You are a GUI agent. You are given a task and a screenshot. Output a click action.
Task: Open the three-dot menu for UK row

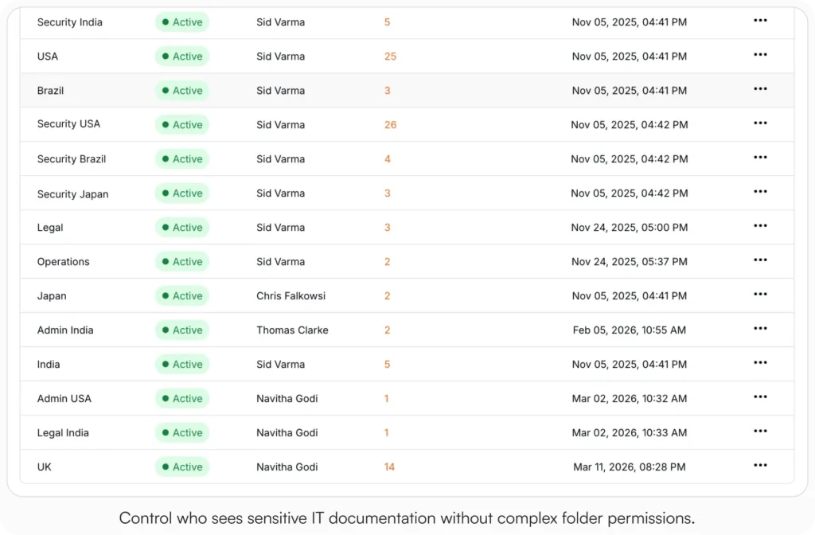tap(760, 466)
